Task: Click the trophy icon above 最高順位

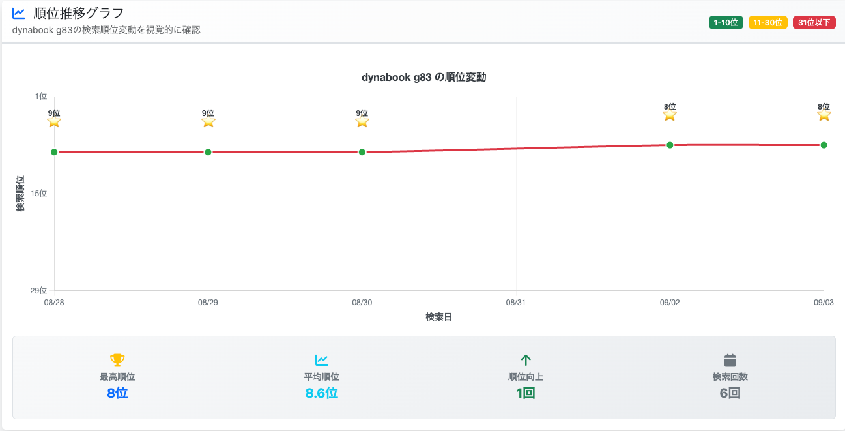Action: tap(117, 360)
